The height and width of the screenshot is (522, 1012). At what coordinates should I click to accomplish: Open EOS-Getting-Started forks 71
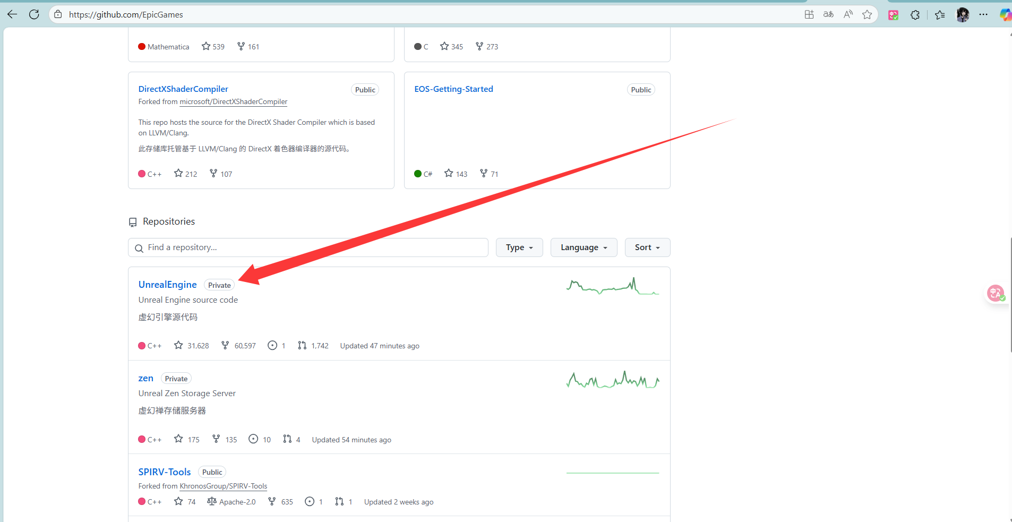(x=489, y=174)
